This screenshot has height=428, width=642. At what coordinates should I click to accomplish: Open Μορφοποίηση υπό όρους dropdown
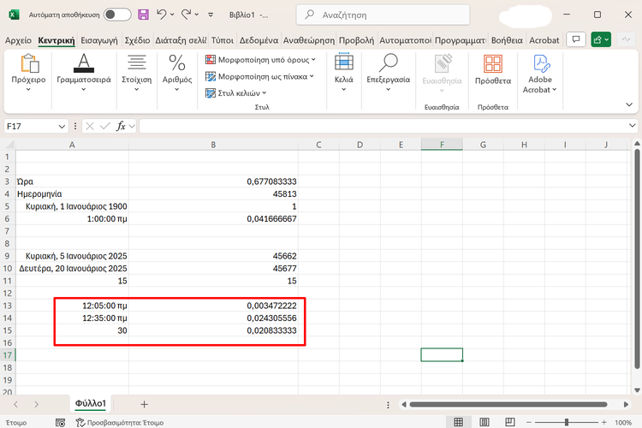(x=260, y=60)
